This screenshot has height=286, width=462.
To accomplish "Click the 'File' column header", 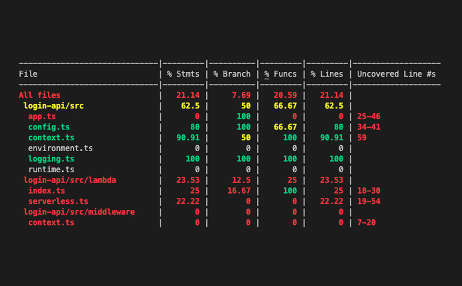I will tap(28, 74).
